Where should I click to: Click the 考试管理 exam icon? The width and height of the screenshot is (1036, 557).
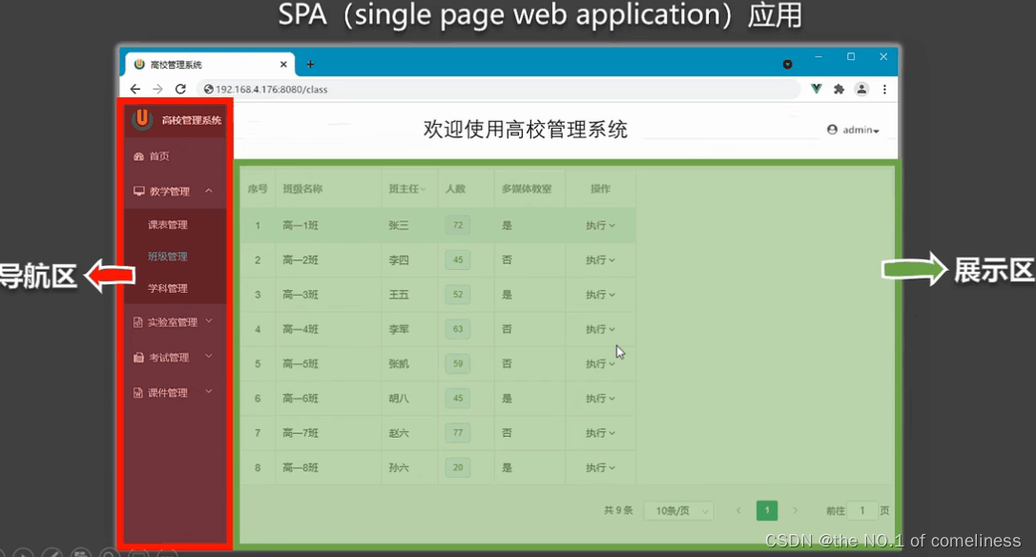point(136,357)
